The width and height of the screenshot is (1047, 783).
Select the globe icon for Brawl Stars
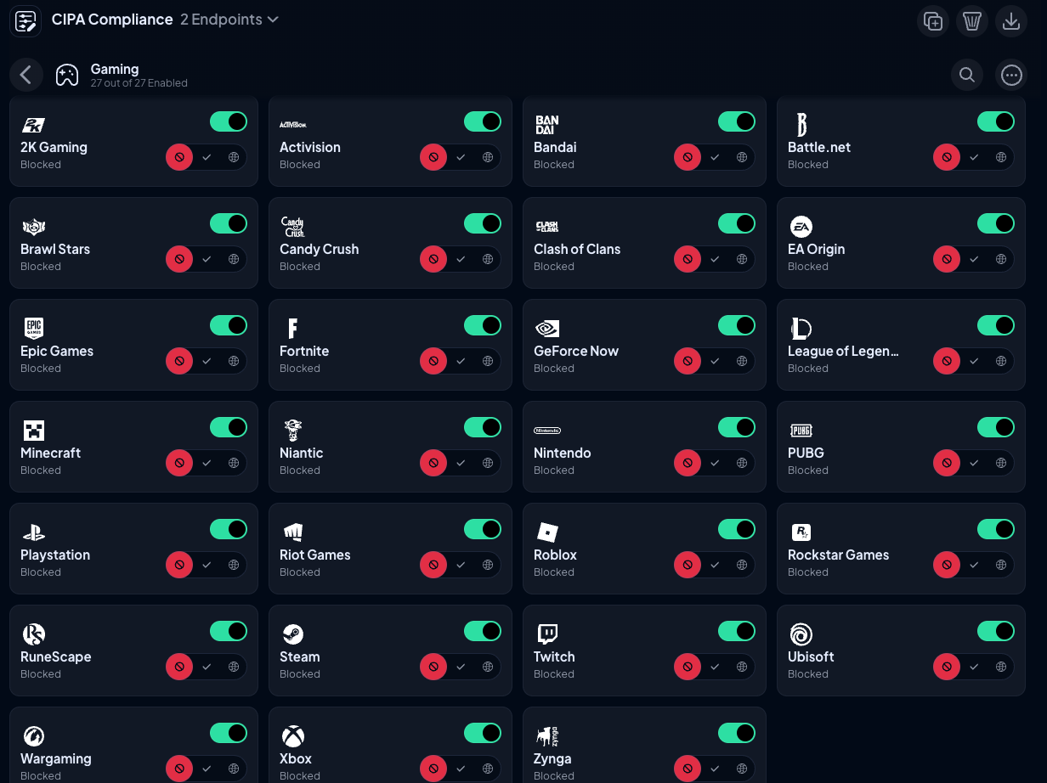coord(234,259)
